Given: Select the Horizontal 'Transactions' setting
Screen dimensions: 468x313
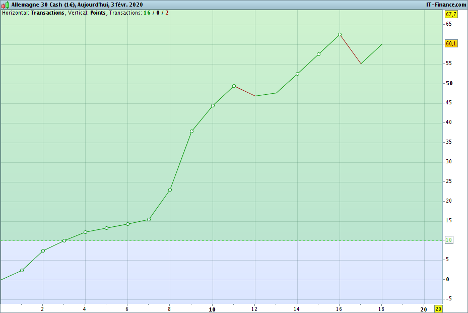Looking at the screenshot, I should [47, 13].
